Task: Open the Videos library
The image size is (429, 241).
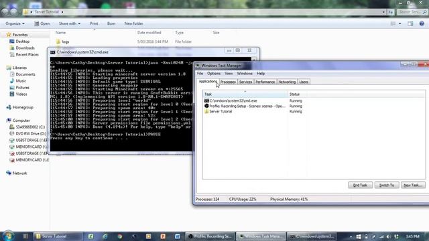Action: coord(21,94)
